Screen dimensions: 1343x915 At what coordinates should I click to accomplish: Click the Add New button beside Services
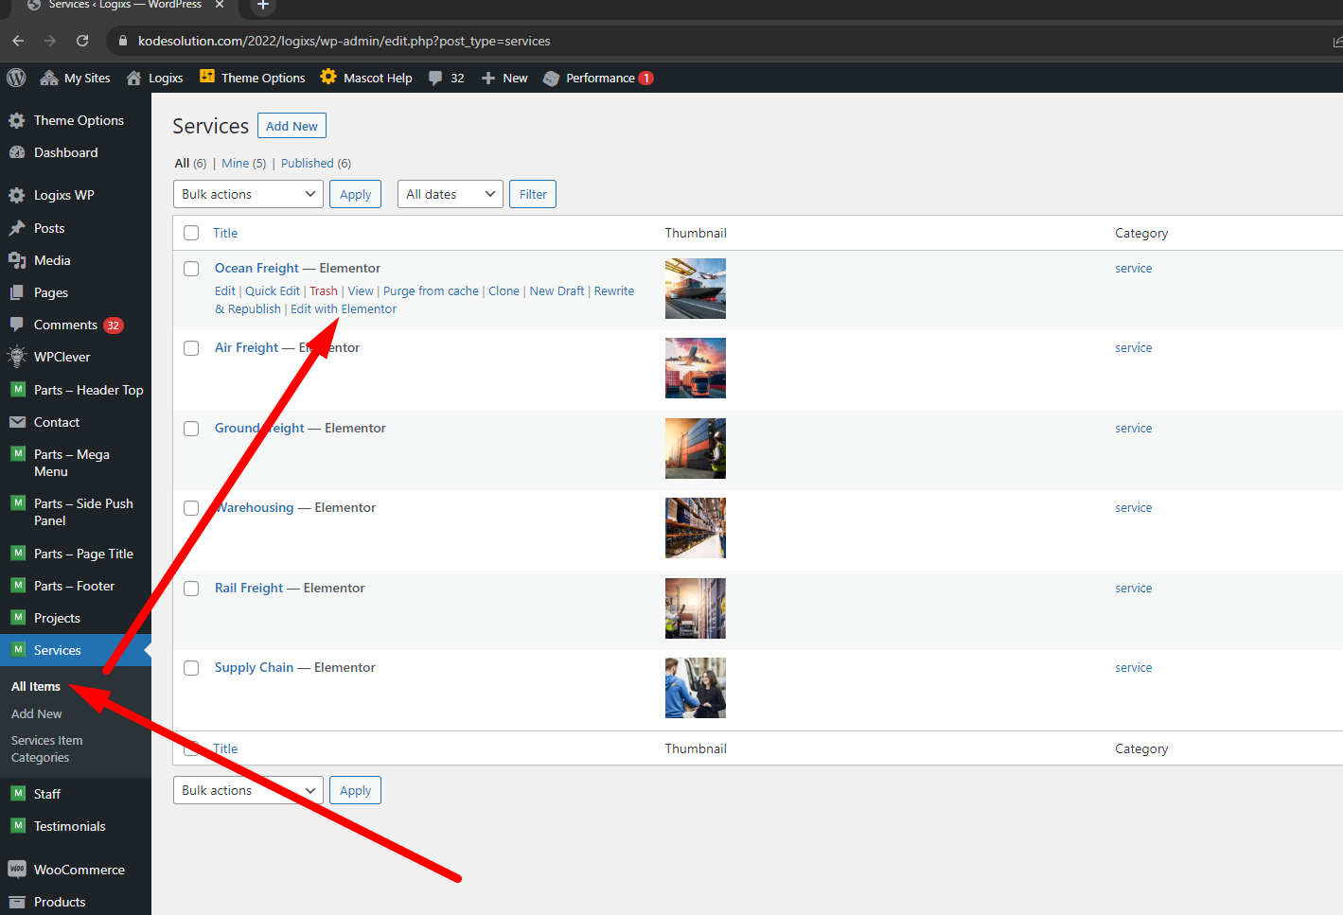[292, 126]
